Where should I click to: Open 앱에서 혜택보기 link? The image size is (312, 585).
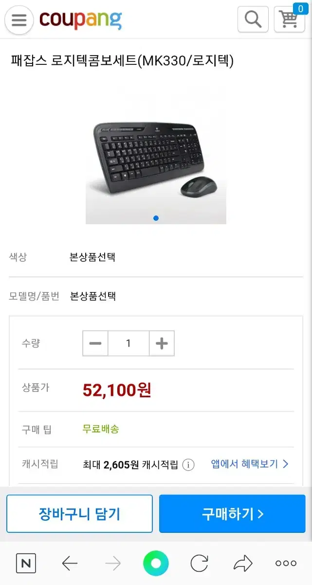point(250,464)
